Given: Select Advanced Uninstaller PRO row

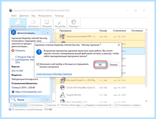Looking at the screenshot, I should pyautogui.click(x=100, y=37).
